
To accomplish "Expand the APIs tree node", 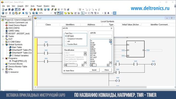I will [x=3, y=69].
